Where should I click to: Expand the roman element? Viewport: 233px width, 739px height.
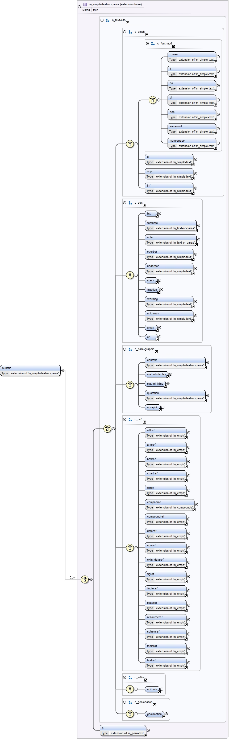218,57
